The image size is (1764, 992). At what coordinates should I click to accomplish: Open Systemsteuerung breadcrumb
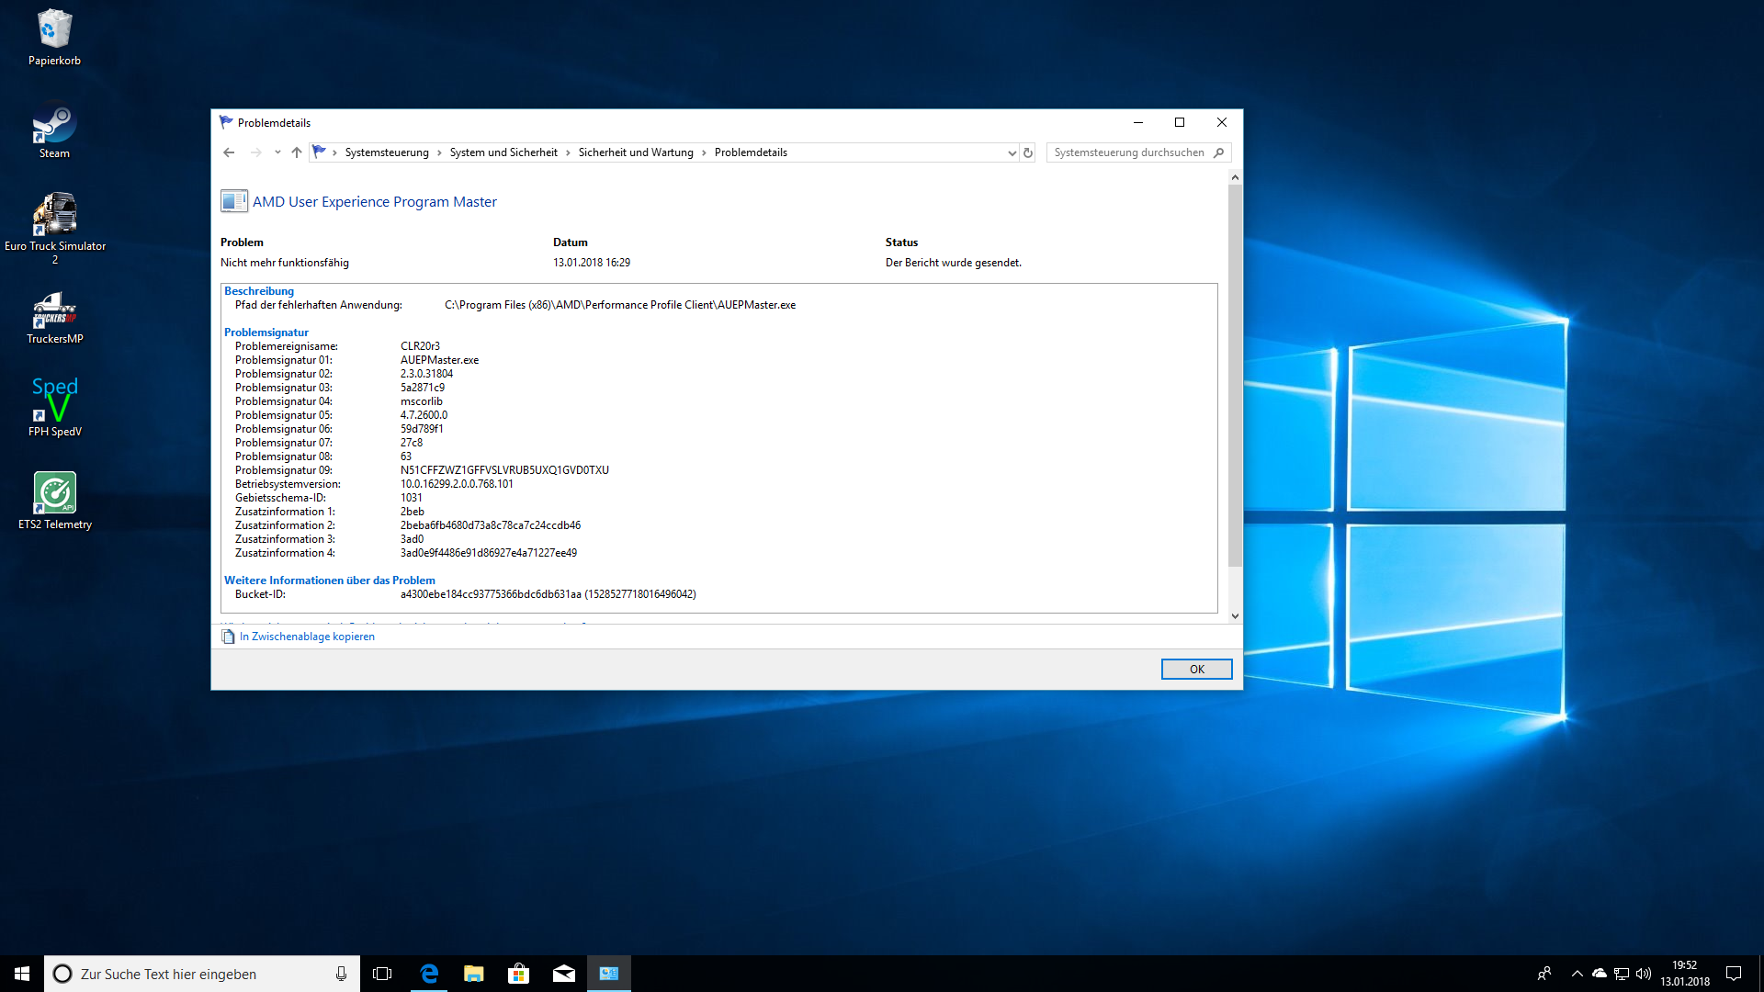pos(387,152)
